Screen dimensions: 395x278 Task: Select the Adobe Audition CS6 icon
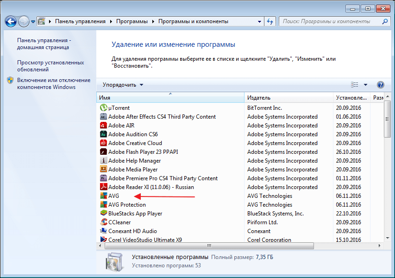tap(104, 134)
